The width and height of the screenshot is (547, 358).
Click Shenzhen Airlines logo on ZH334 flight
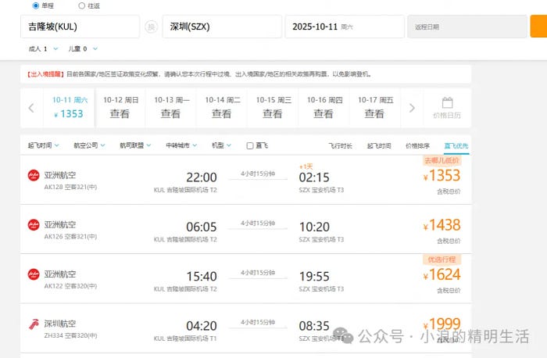(x=34, y=324)
